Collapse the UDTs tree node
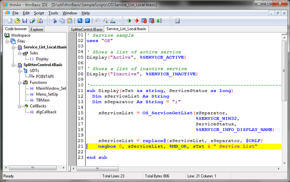This screenshot has height=182, width=290. tap(19, 71)
